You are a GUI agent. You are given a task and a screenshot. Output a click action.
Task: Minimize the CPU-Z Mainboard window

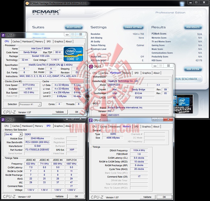tap(155, 66)
